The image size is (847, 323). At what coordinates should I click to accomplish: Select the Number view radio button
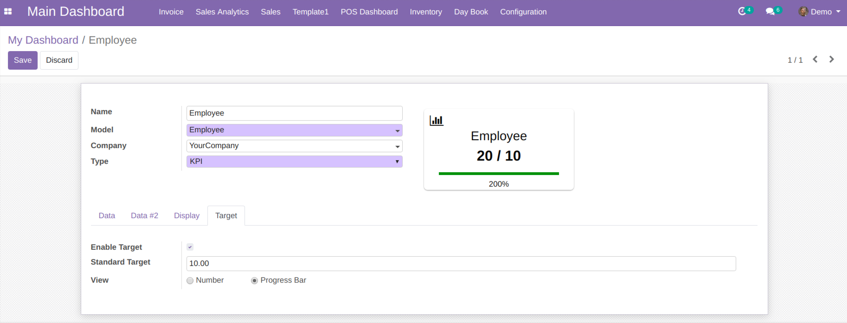click(x=190, y=280)
